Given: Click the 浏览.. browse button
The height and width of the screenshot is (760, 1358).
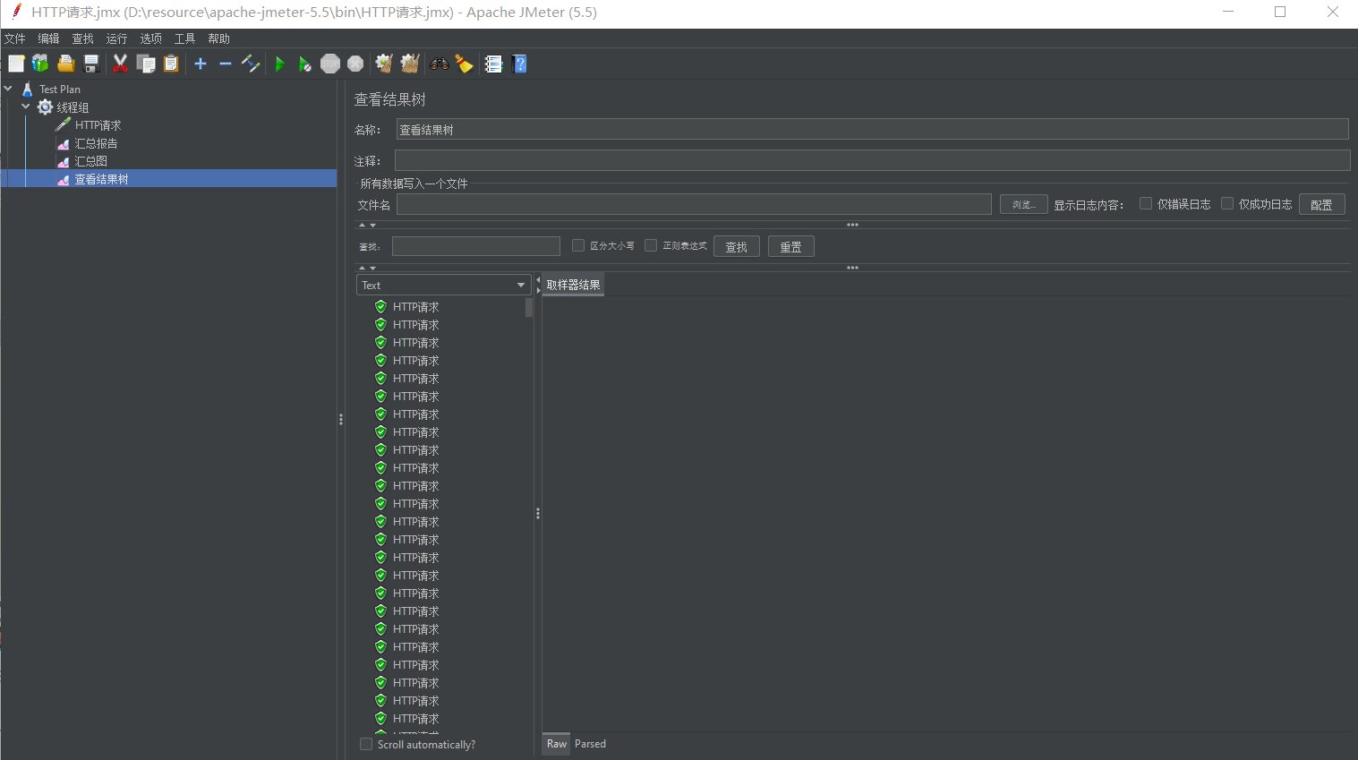Looking at the screenshot, I should [x=1023, y=205].
